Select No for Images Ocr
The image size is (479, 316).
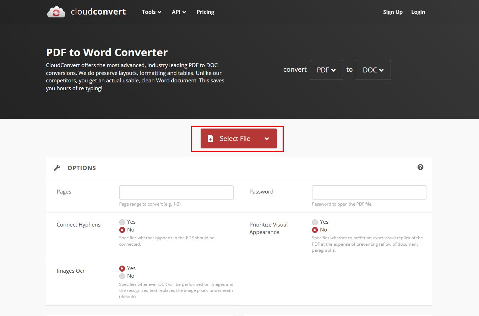pos(122,276)
